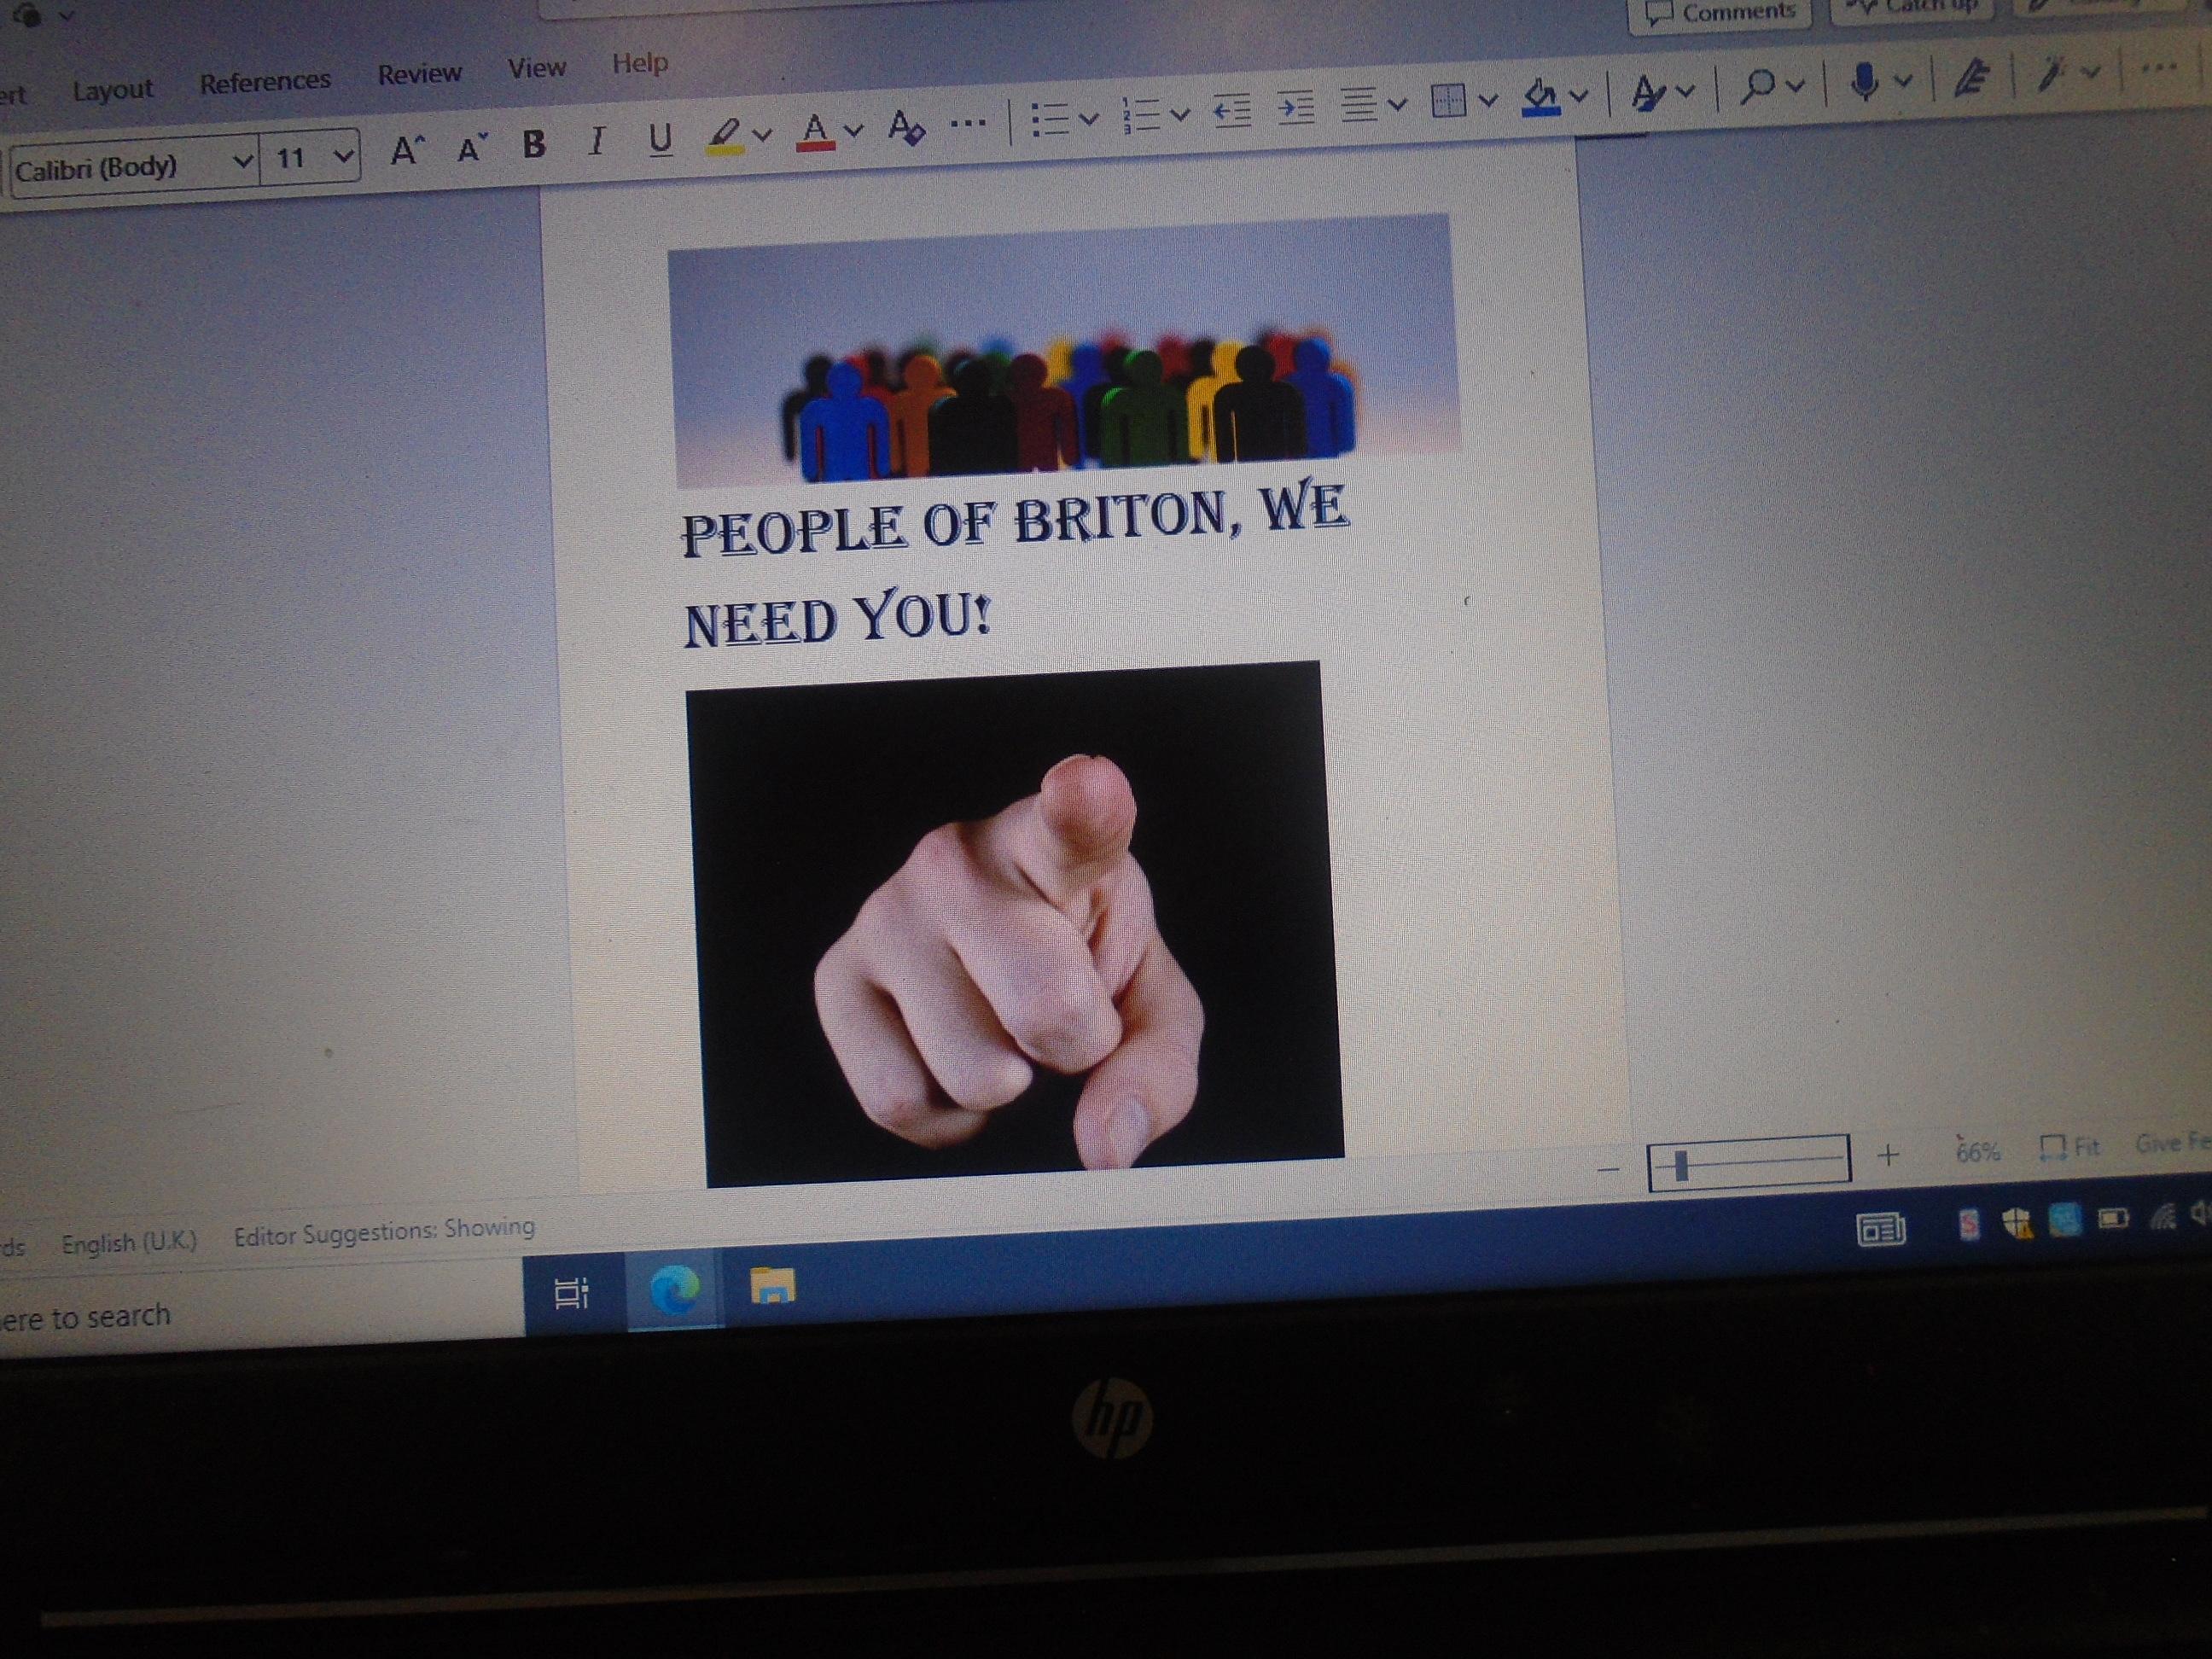
Task: Click the Decrease indent icon
Action: (x=1232, y=110)
